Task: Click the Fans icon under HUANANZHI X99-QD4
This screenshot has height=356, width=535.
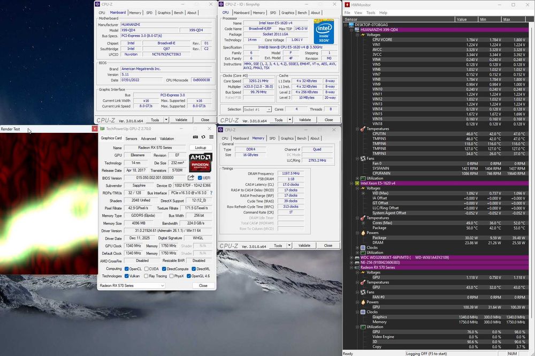Action: point(363,158)
